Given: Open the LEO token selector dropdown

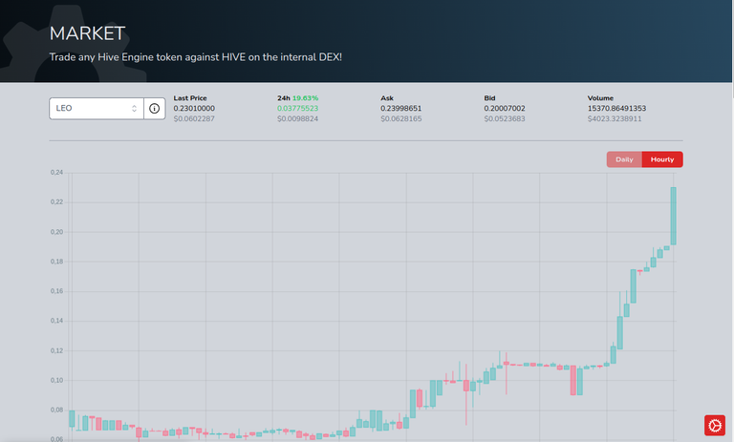Looking at the screenshot, I should click(97, 109).
